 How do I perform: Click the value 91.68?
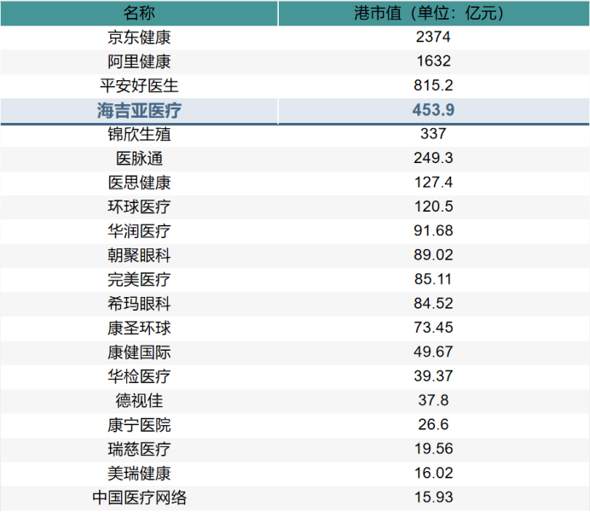pos(434,231)
